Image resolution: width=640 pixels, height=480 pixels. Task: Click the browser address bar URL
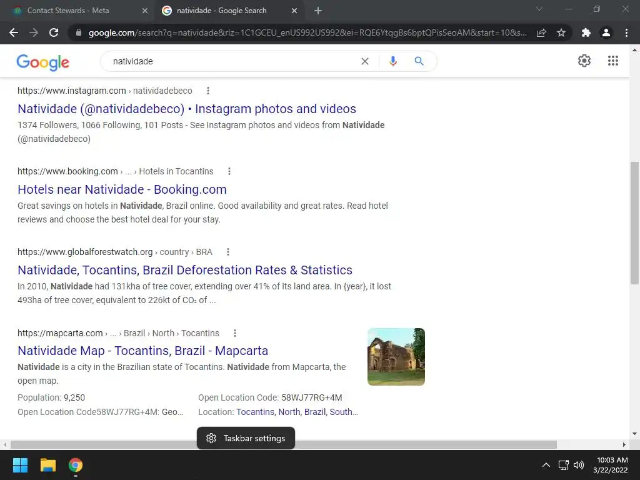[x=307, y=32]
